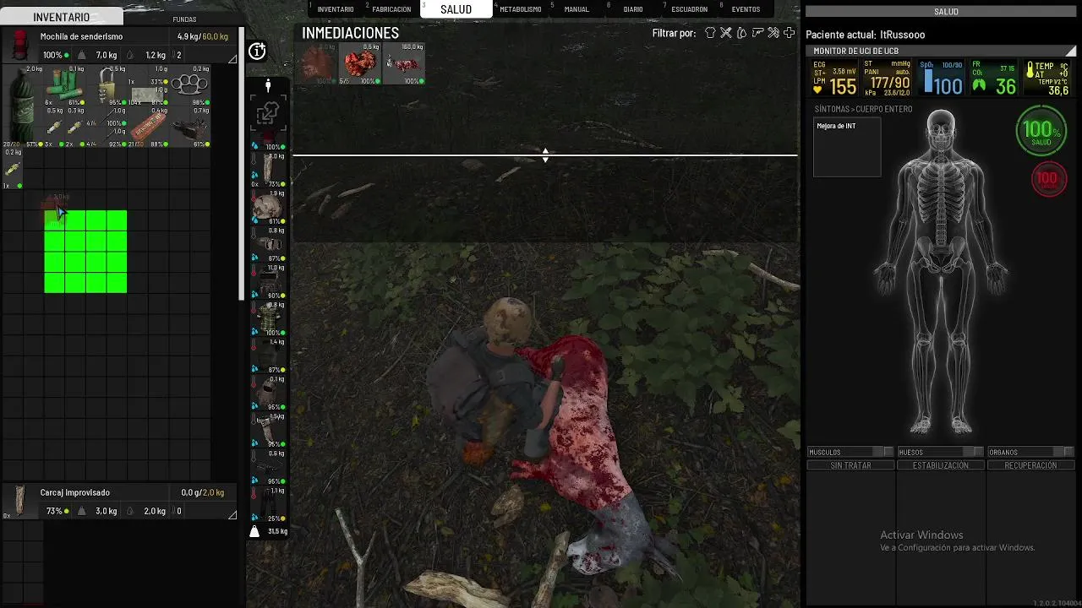Select the skeleton body diagram
This screenshot has height=608, width=1082.
(x=940, y=272)
